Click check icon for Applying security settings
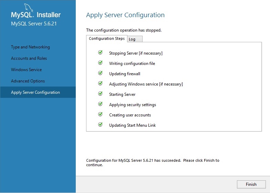The height and width of the screenshot is (193, 270). (x=100, y=104)
